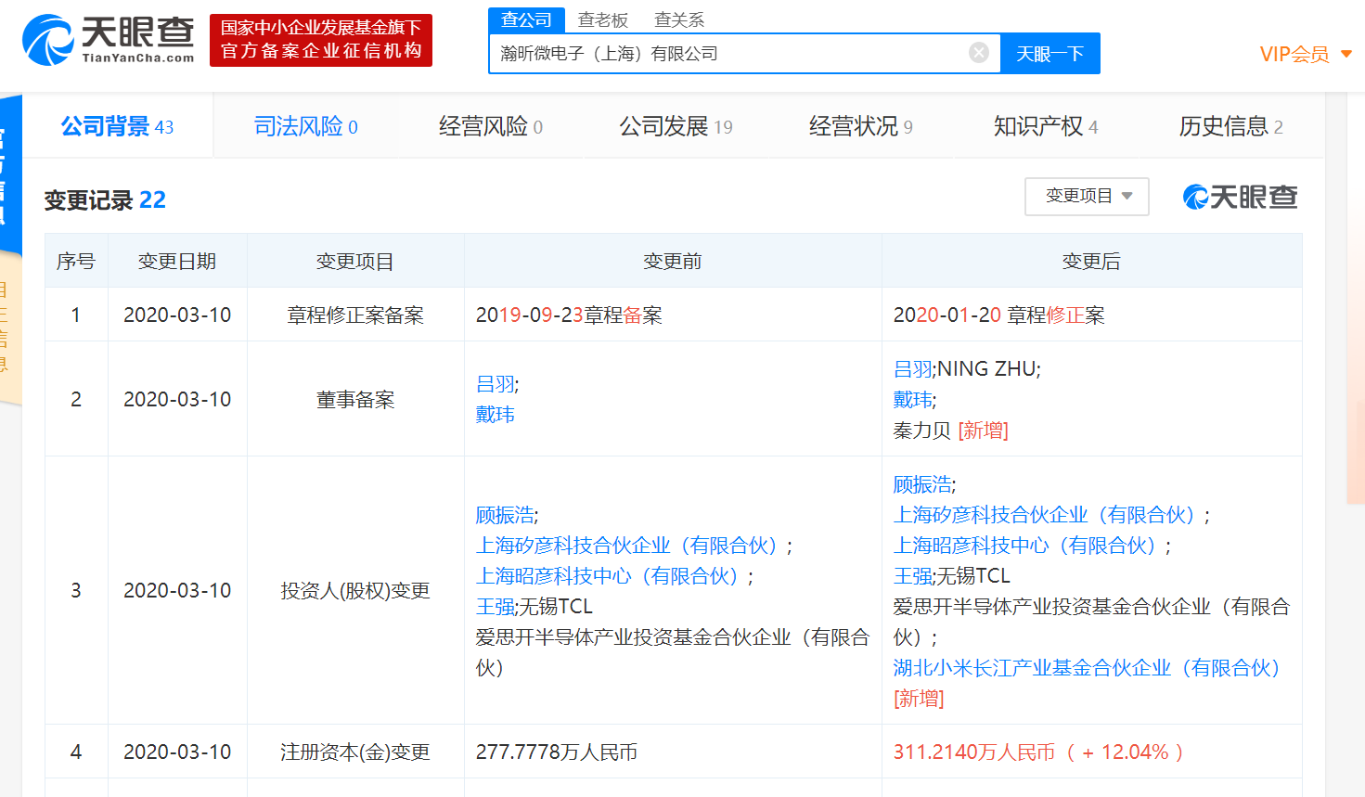Open the 经营状况 9 section tab

click(x=861, y=126)
